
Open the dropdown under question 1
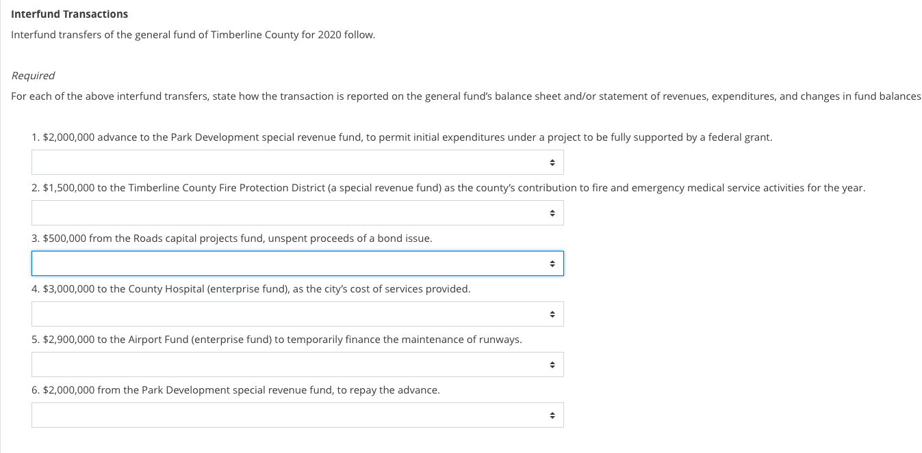298,162
